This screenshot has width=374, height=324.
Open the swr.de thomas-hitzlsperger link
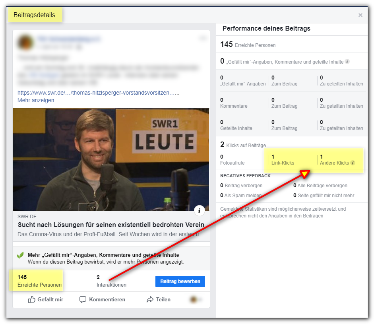tap(98, 93)
